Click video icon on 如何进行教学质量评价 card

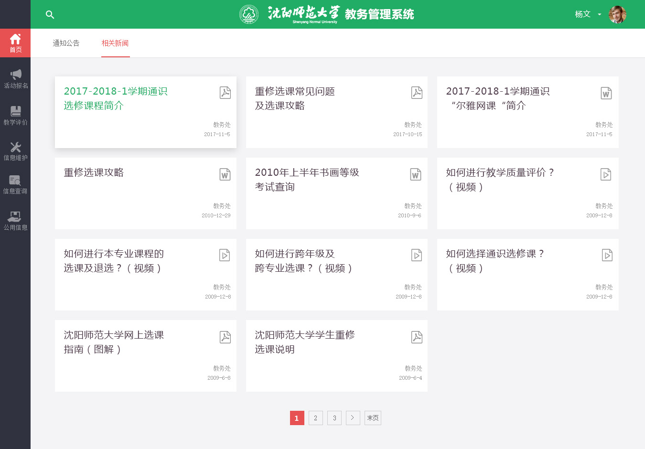(606, 174)
